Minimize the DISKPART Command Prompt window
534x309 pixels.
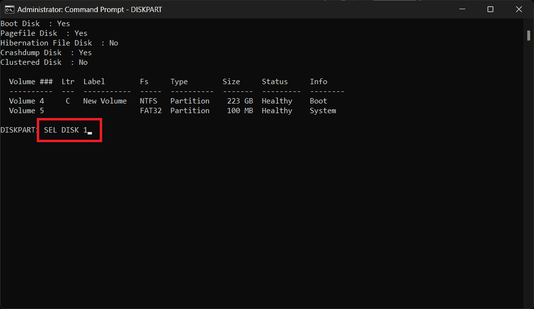coord(463,9)
